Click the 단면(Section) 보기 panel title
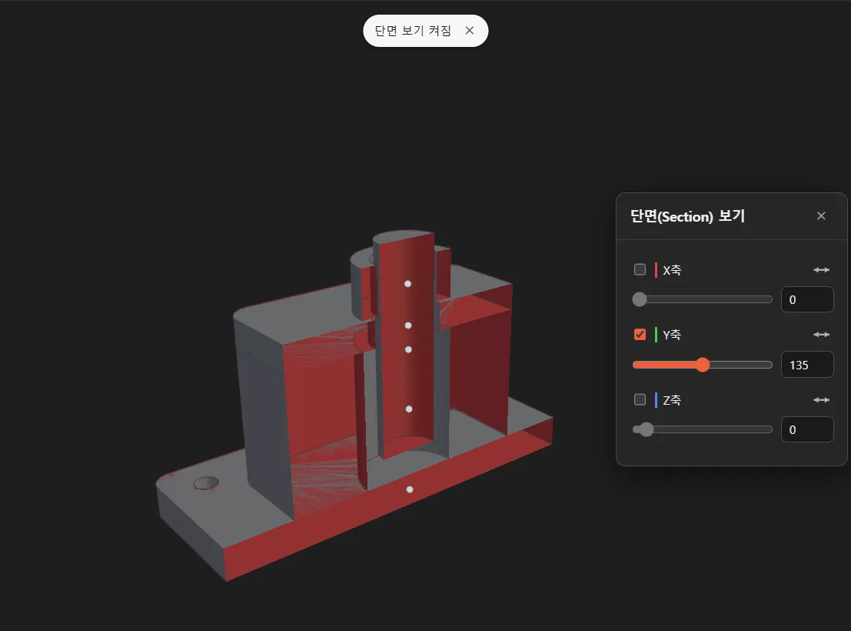The width and height of the screenshot is (851, 631). click(x=687, y=216)
